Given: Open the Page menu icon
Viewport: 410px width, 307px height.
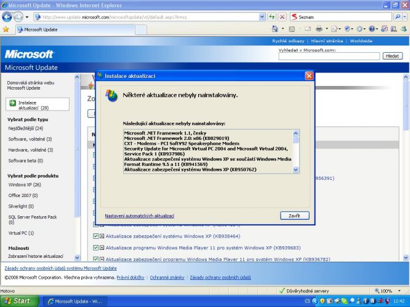Looking at the screenshot, I should 336,29.
